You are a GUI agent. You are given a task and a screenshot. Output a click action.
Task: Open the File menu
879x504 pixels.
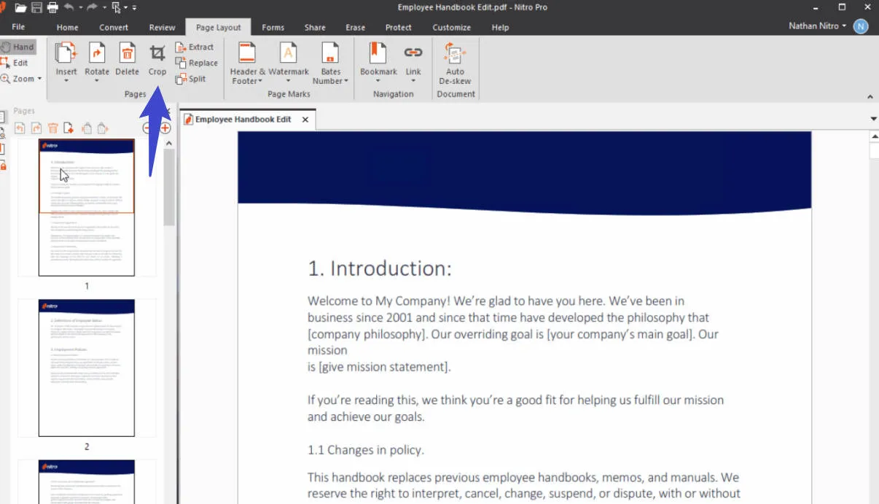tap(18, 28)
